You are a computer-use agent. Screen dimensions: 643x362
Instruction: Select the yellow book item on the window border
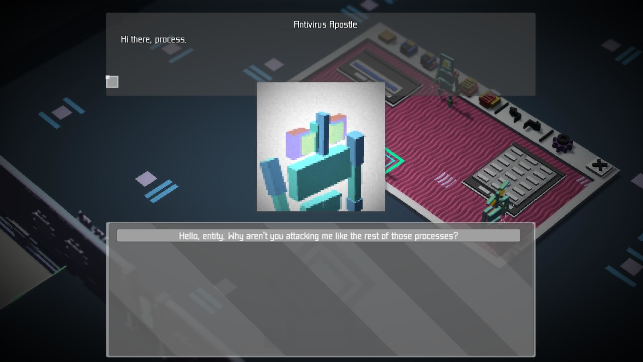click(x=468, y=83)
